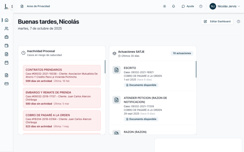Open the credit card billing sidebar icon
The image size is (244, 152).
click(6, 84)
